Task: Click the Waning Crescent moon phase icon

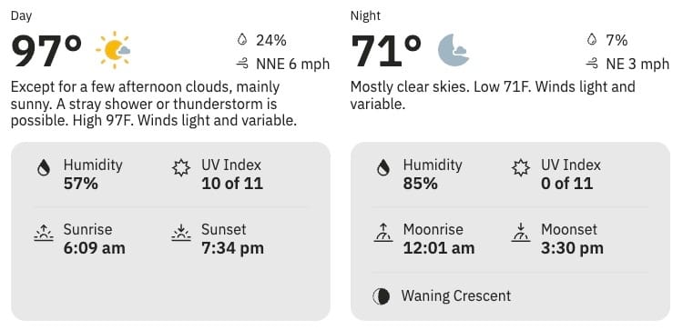Action: point(382,296)
